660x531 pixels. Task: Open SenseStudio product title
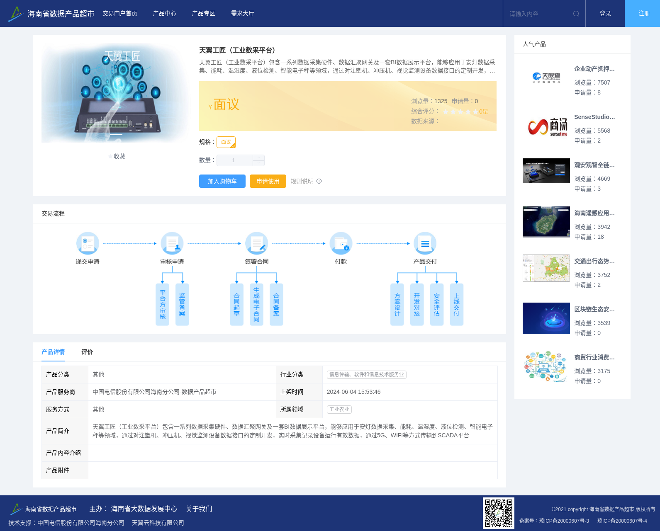(x=594, y=117)
